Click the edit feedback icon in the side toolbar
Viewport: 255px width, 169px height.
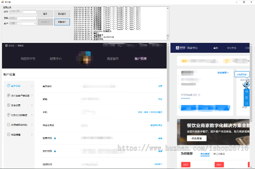246,104
